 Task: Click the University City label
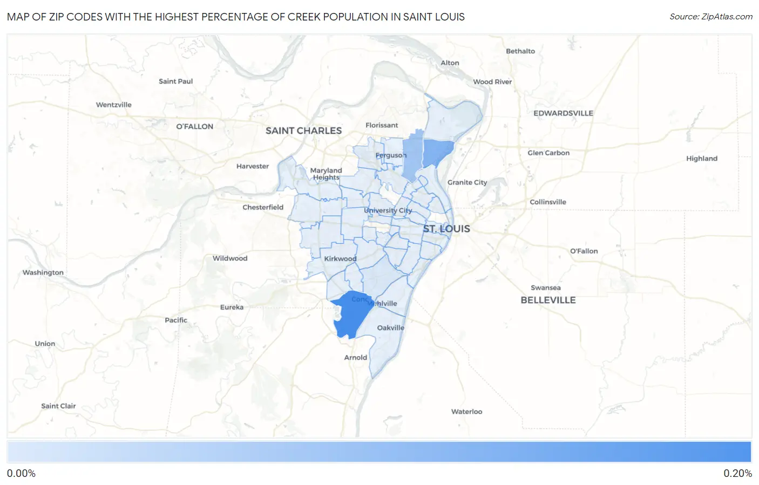(388, 210)
